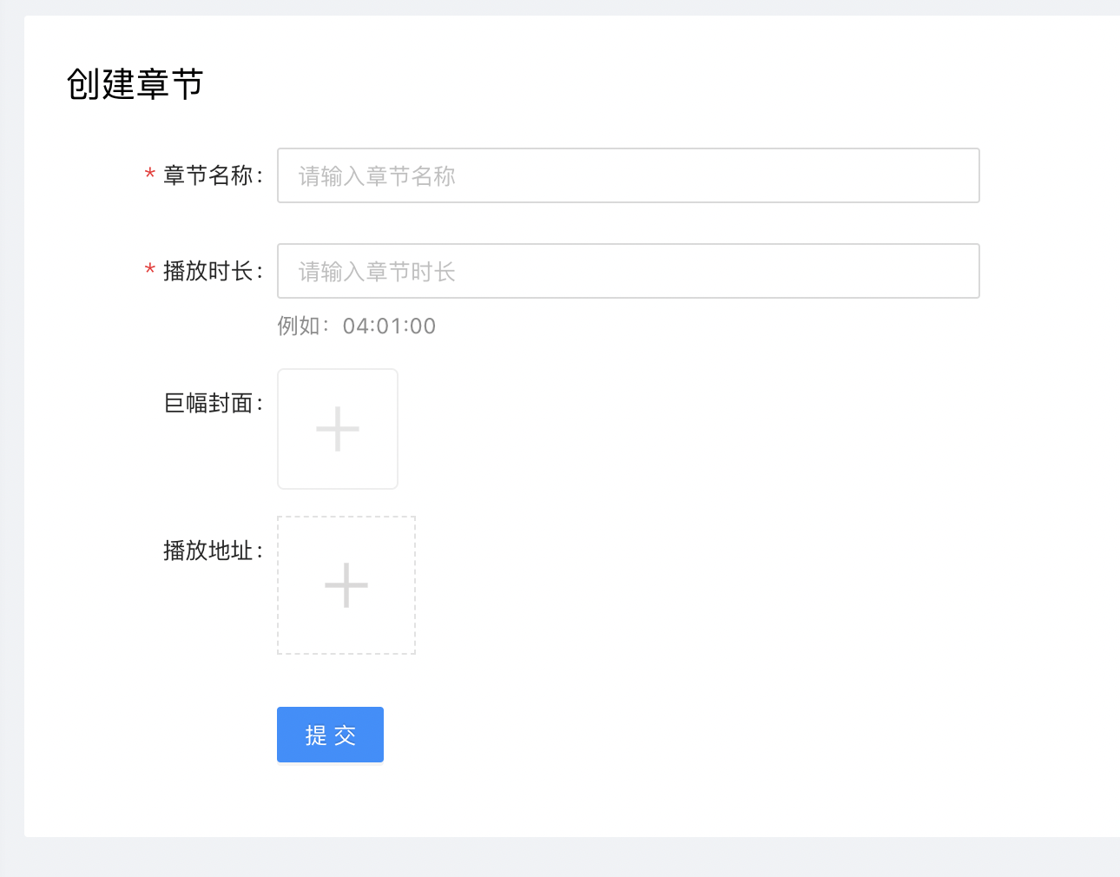This screenshot has width=1120, height=877.
Task: Click the 播放时长 field label
Action: pyautogui.click(x=208, y=271)
